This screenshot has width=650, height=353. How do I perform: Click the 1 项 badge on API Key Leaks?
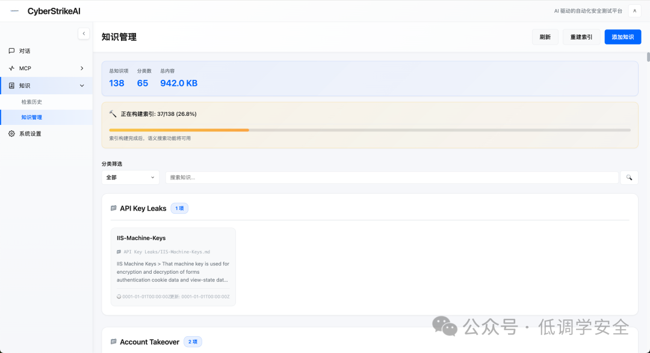point(179,208)
